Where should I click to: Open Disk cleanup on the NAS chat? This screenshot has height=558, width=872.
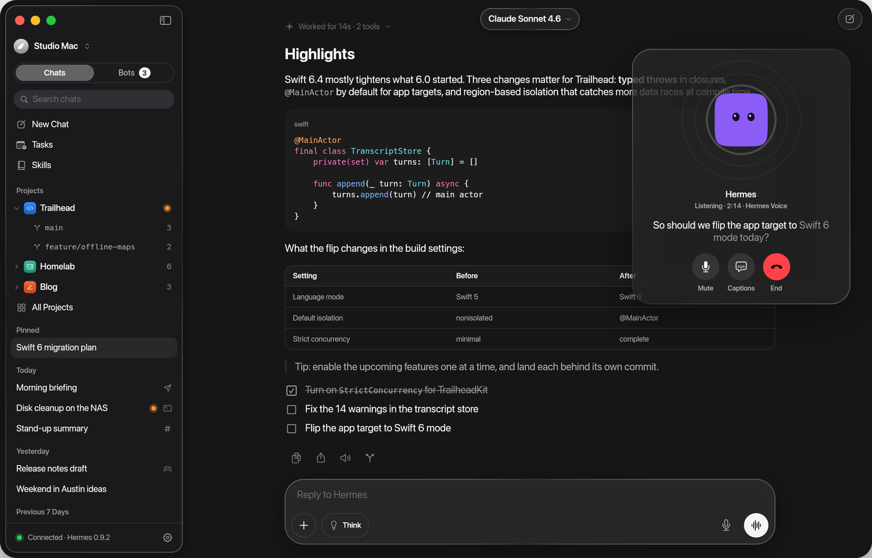pyautogui.click(x=94, y=408)
